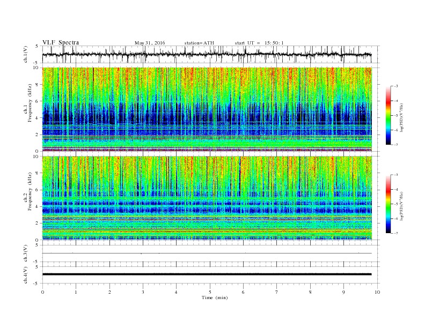Click the "-3" tick on ch.1 colorbar
The height and width of the screenshot is (328, 425).
tap(395, 86)
